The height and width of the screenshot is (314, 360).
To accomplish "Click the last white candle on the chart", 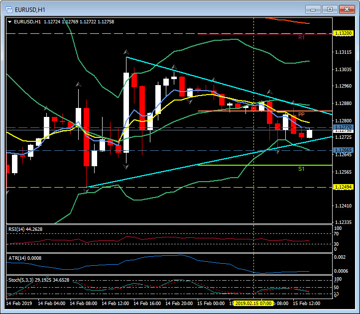I will (x=309, y=133).
